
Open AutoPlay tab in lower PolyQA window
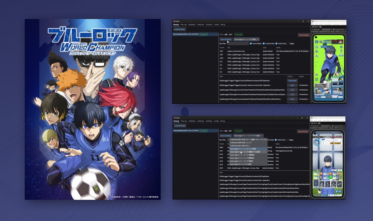coord(209,121)
